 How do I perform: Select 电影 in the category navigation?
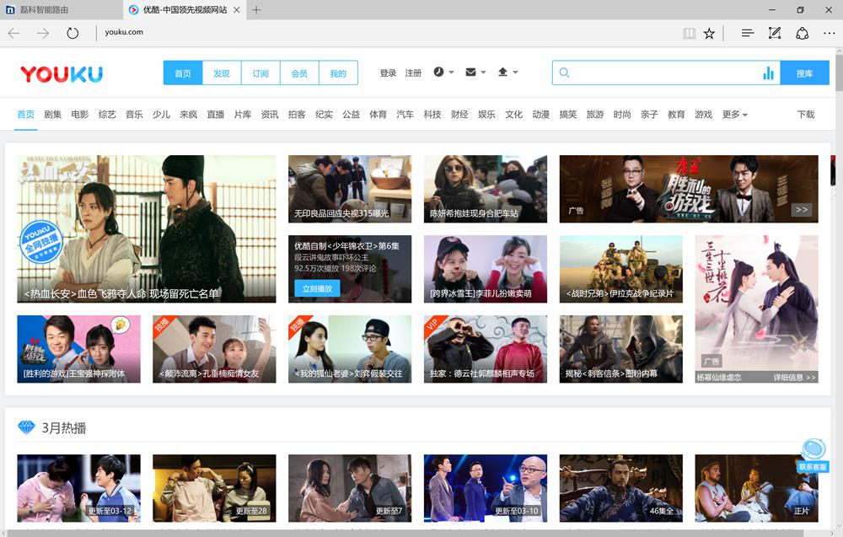click(x=80, y=114)
